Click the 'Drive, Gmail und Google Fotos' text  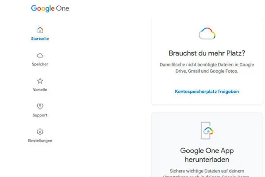point(207,71)
